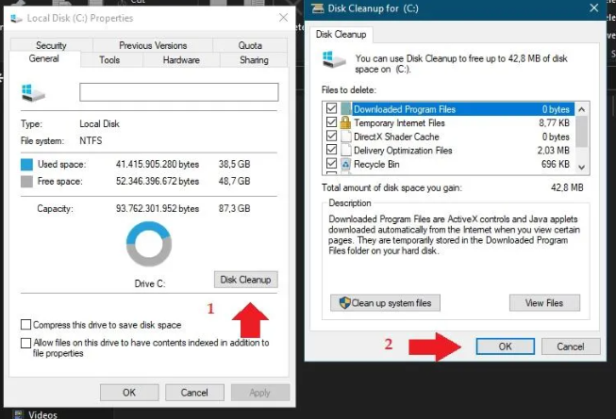Uncheck Delivery Optimization Files checkbox
Viewport: 616px width, 419px height.
coord(331,150)
